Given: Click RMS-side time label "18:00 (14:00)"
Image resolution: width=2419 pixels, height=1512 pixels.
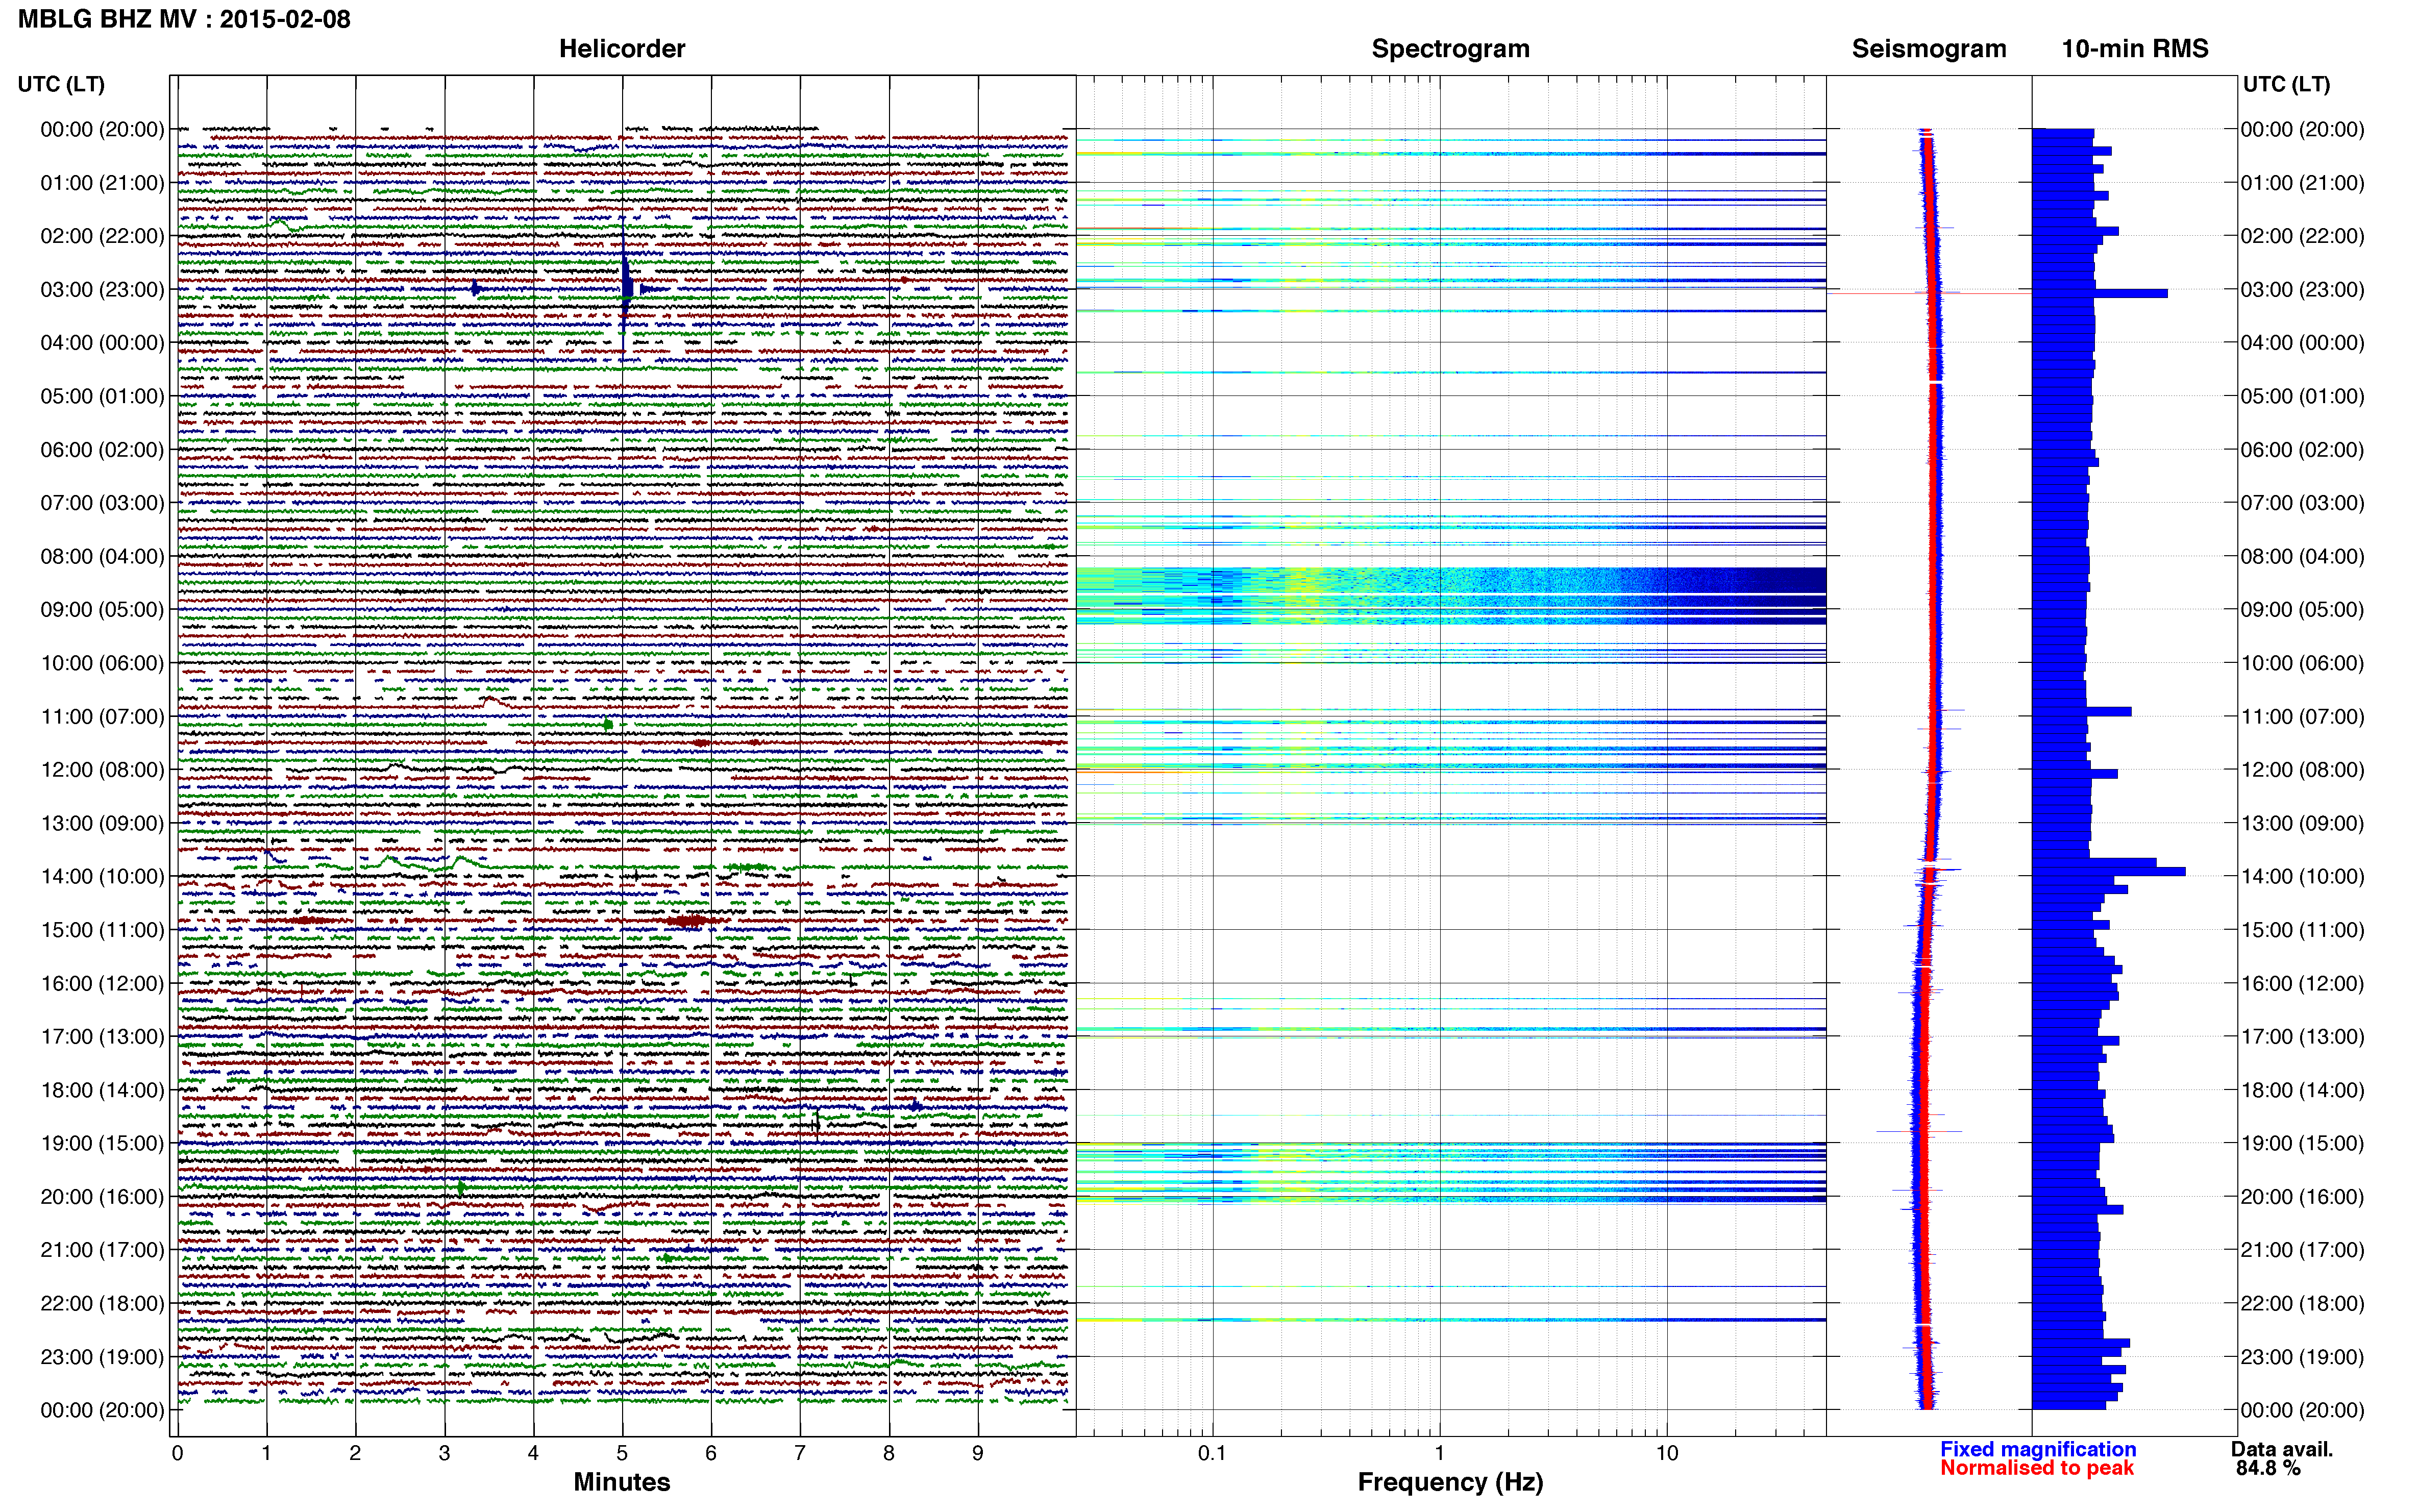Looking at the screenshot, I should pyautogui.click(x=2302, y=1090).
